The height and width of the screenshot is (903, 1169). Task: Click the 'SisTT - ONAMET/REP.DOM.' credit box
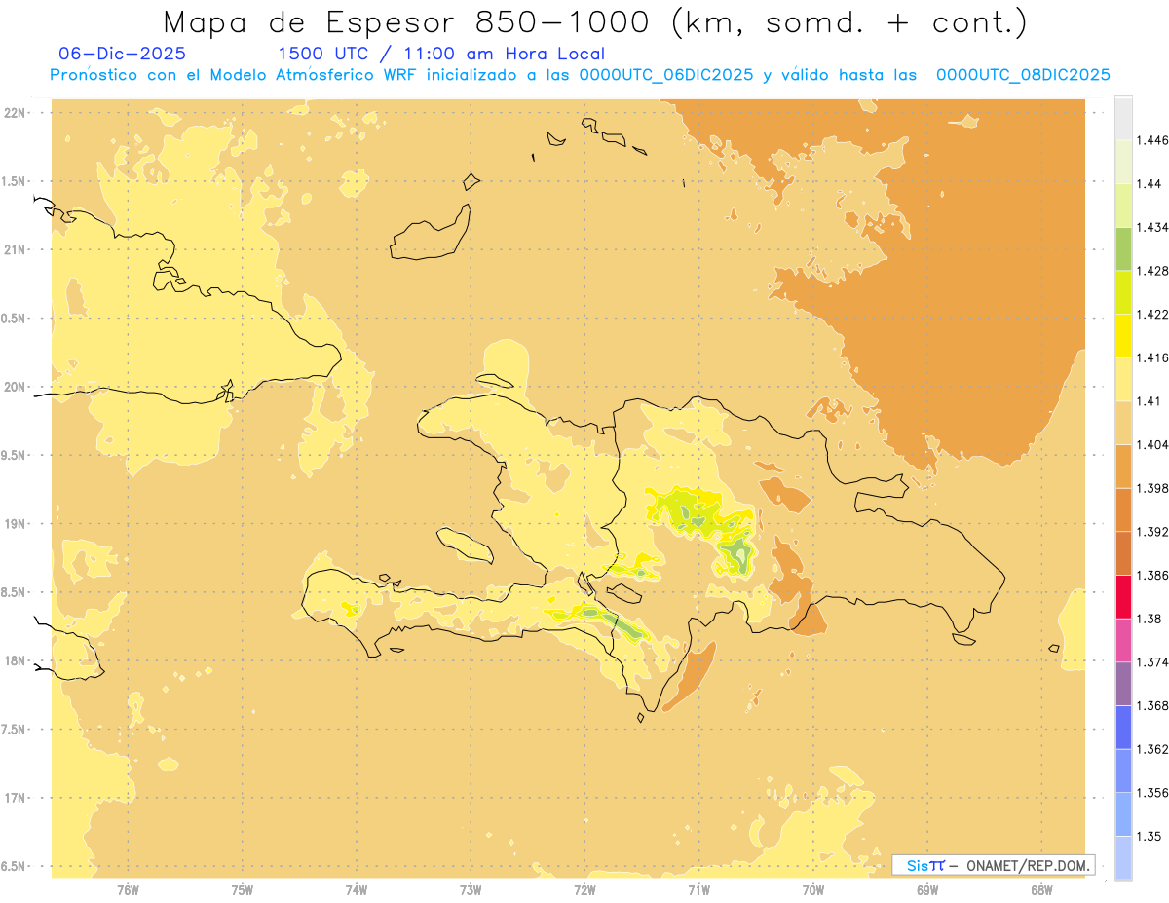994,865
